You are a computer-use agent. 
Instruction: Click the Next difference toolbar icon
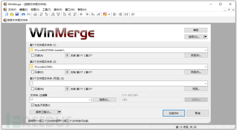[x=42, y=14]
